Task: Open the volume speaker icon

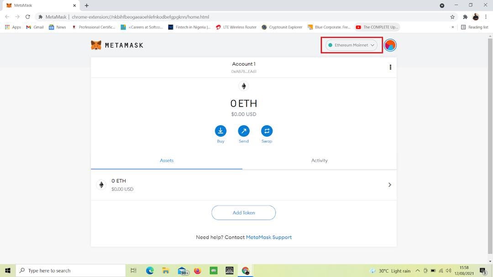Action: (449, 271)
